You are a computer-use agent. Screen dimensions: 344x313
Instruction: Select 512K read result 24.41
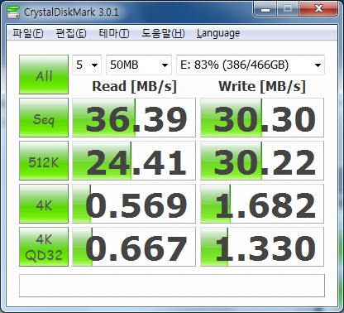134,161
